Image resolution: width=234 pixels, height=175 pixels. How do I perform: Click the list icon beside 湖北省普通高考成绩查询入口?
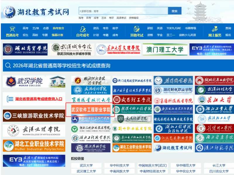tap(10, 99)
